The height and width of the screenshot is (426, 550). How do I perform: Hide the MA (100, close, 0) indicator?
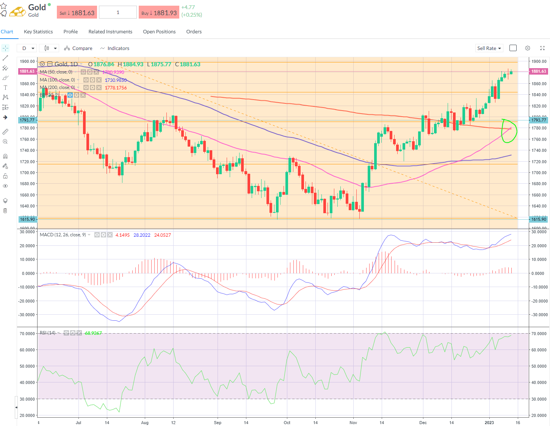point(86,80)
